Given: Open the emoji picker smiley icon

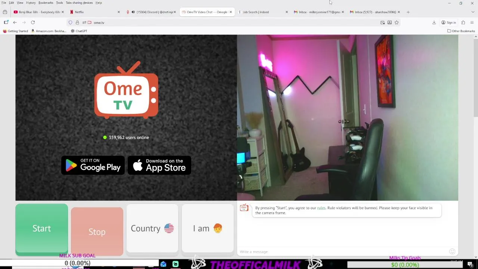Looking at the screenshot, I should point(452,251).
